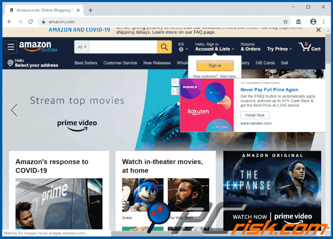This screenshot has height=239, width=333.
Task: Go back with browser back arrow
Action: (x=10, y=21)
